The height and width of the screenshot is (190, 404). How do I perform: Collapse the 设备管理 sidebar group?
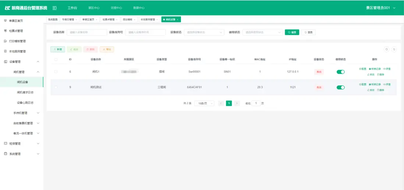[38, 62]
